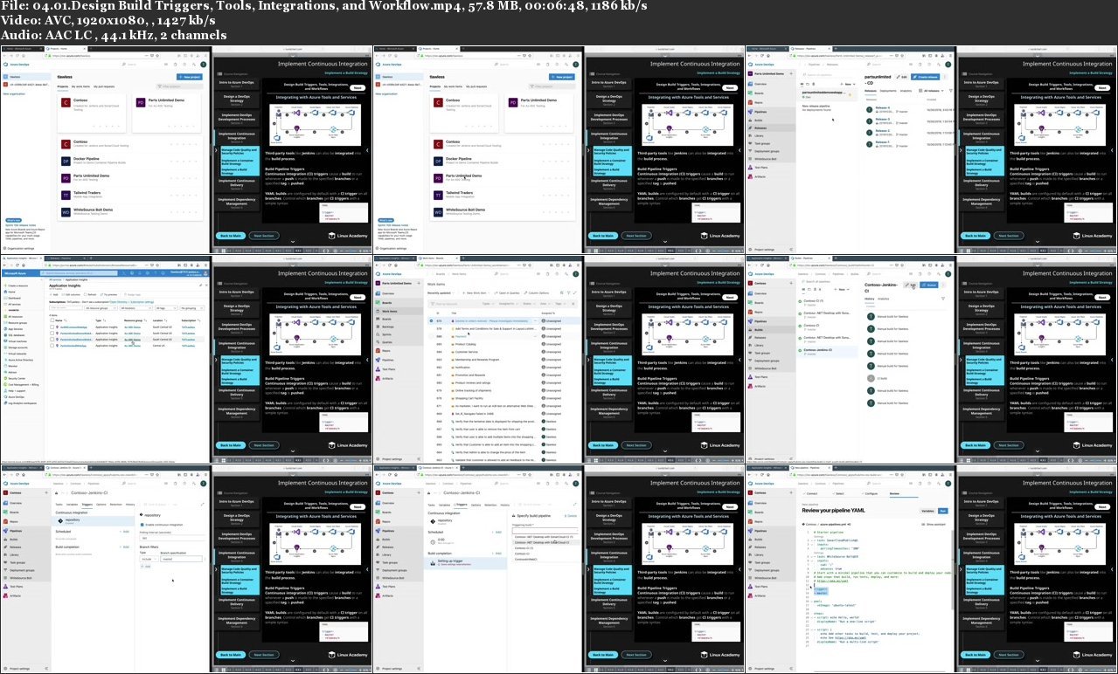Click Assign tags in the Application Insights toolbar

133,294
